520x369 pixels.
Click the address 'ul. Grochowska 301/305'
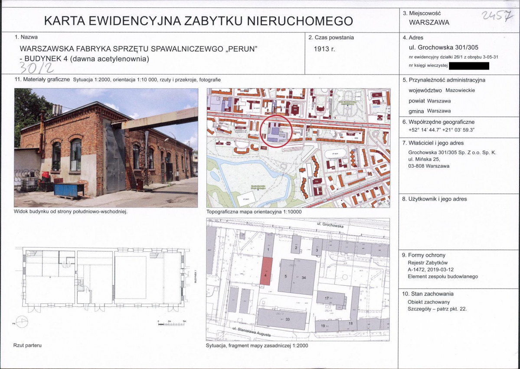pos(444,47)
